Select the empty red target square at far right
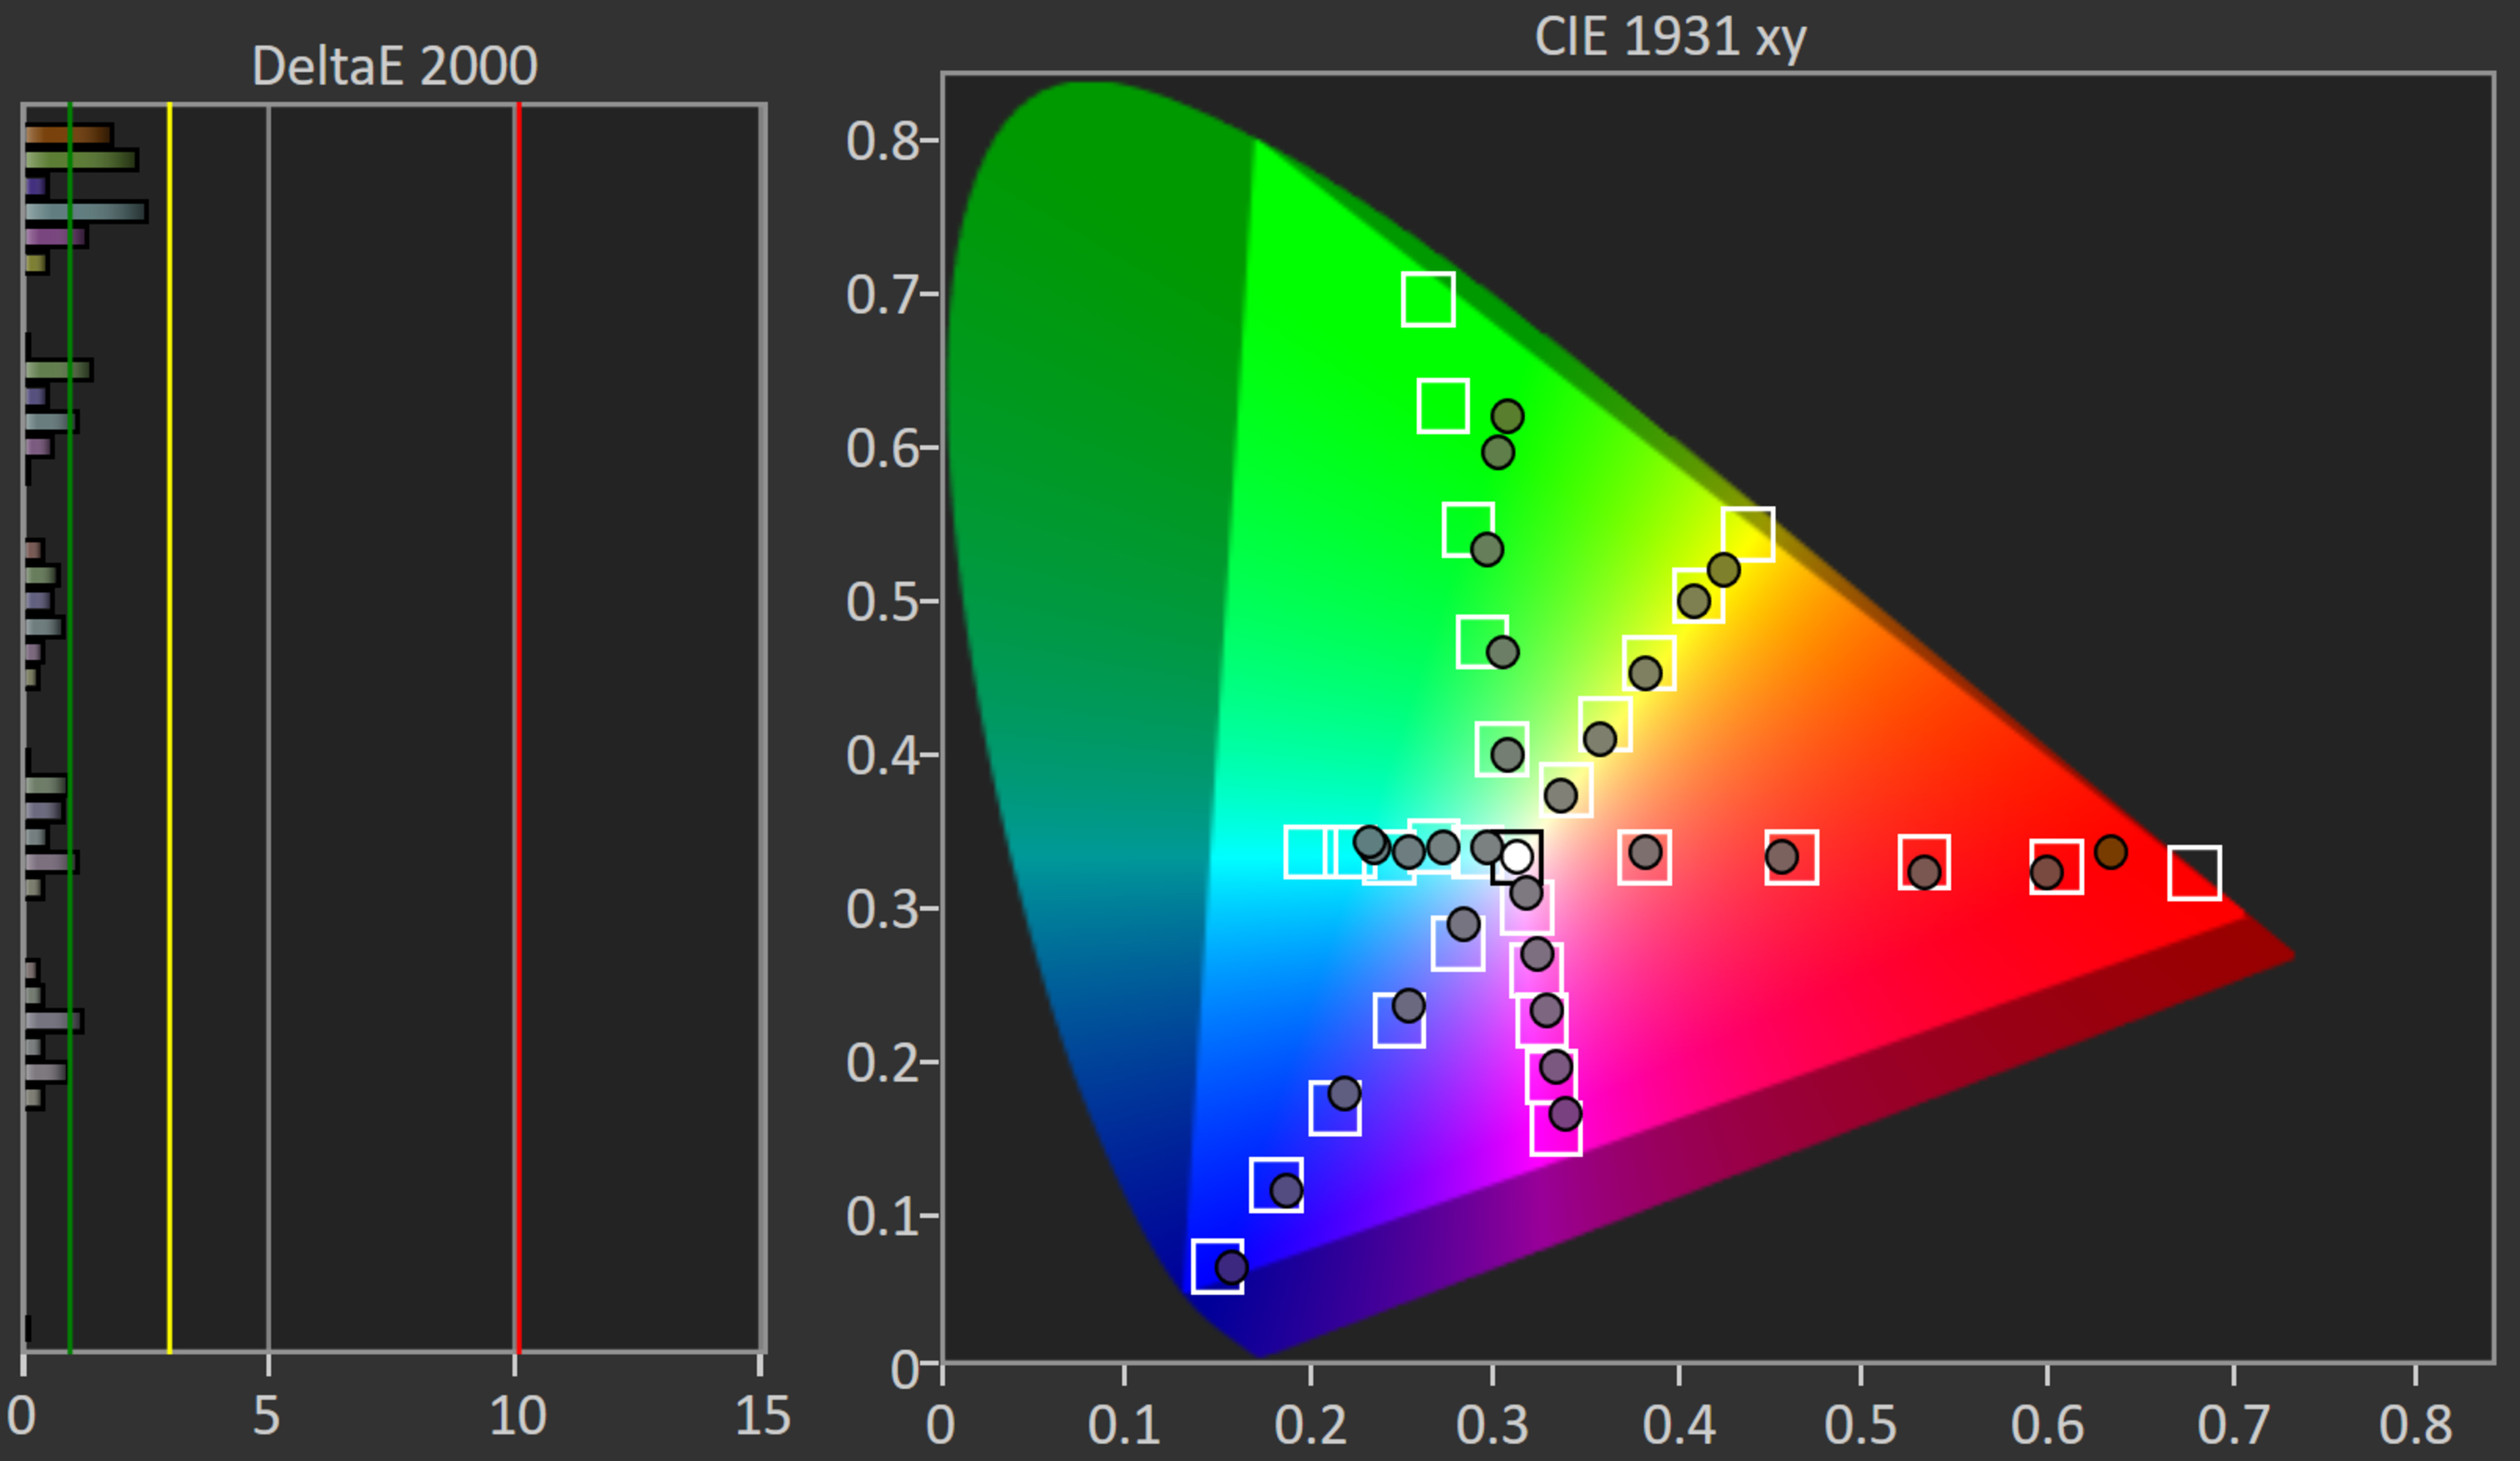Screen dimensions: 2520x1461 2194,872
